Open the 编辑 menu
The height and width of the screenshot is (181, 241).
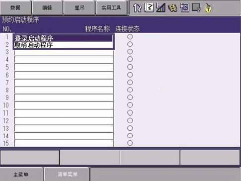coord(48,7)
